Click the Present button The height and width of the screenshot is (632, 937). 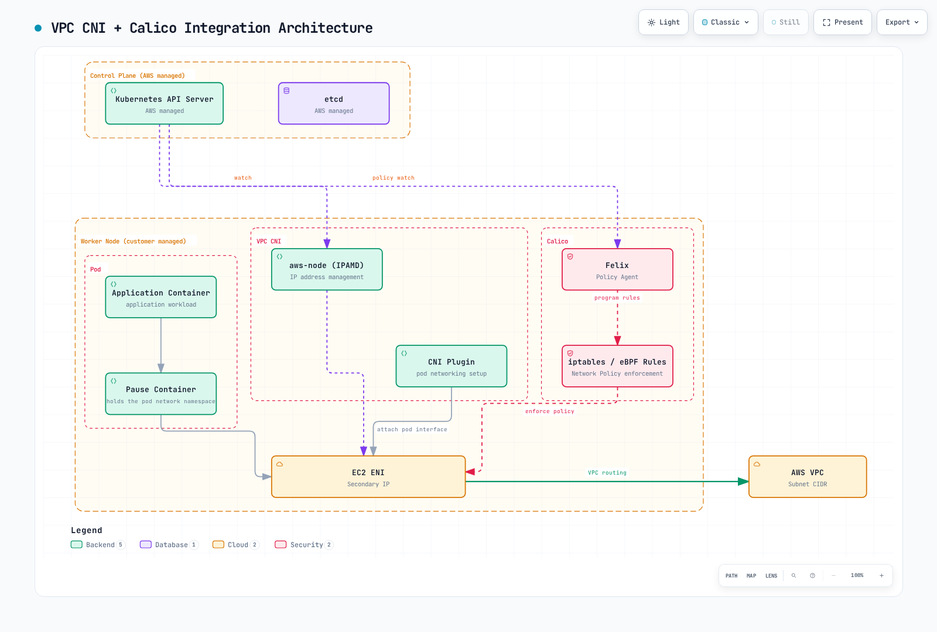842,22
